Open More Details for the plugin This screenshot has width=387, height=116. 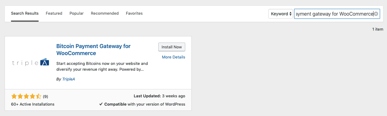pyautogui.click(x=174, y=57)
